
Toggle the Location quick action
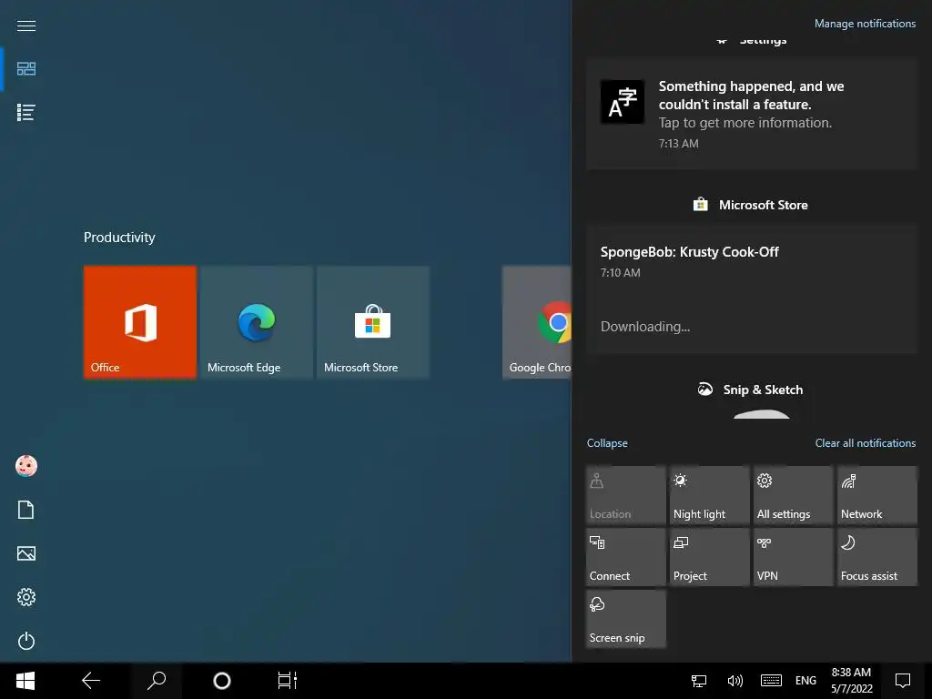click(626, 495)
